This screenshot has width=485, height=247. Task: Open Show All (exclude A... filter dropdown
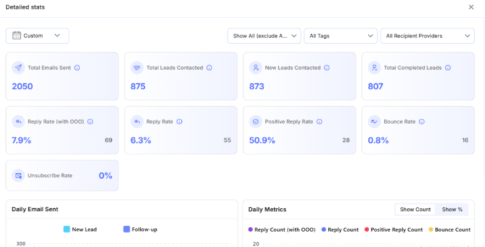pyautogui.click(x=264, y=36)
